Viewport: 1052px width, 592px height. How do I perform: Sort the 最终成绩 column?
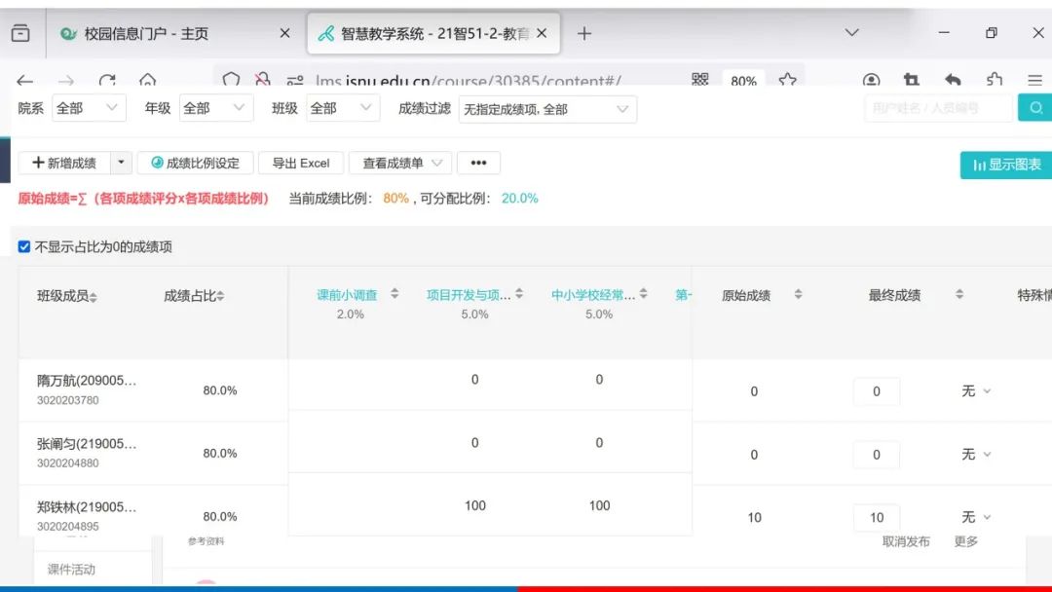click(x=959, y=294)
